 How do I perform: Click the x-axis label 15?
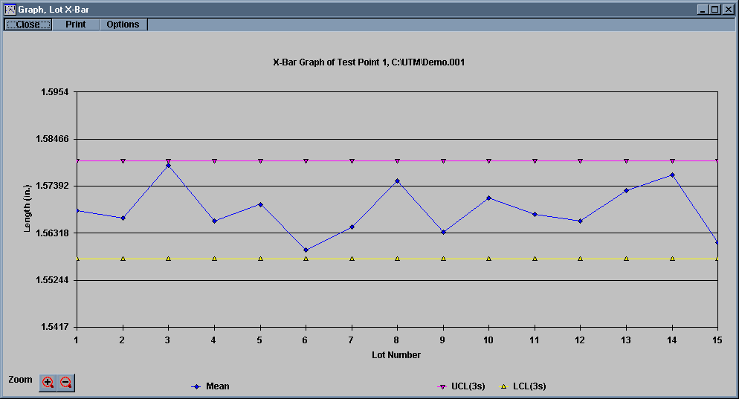click(717, 340)
